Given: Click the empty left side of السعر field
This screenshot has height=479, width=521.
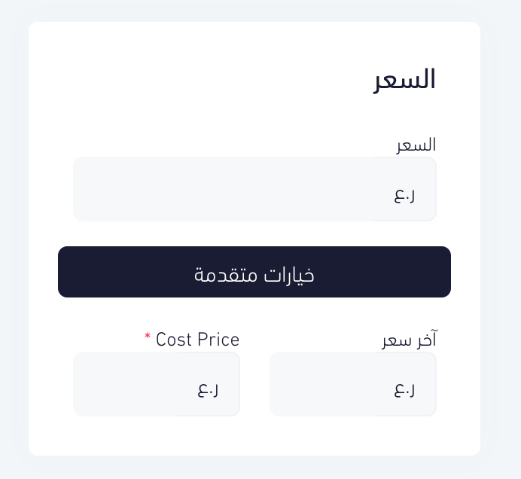Looking at the screenshot, I should (x=224, y=189).
